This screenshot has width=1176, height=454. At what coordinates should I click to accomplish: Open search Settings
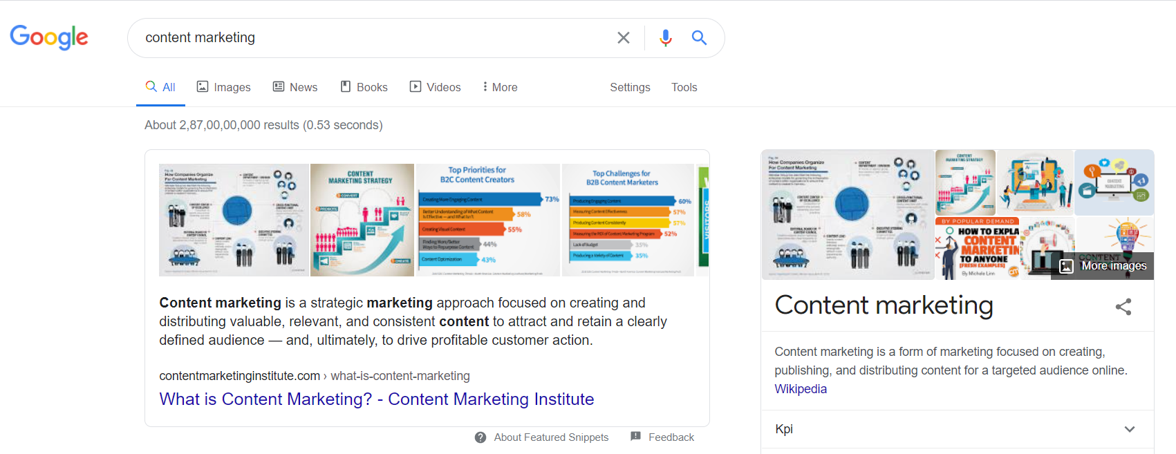point(630,87)
